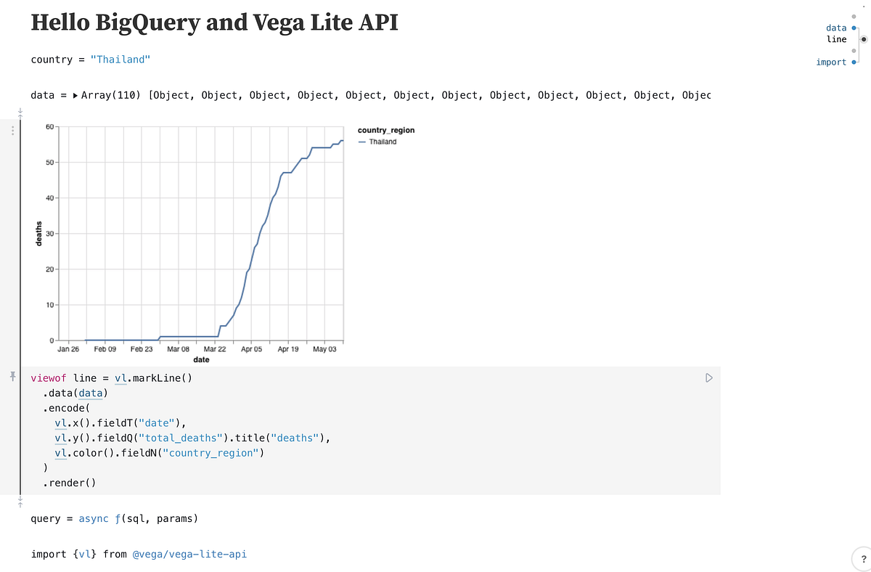
Task: Click the country_region legend title
Action: (x=385, y=130)
